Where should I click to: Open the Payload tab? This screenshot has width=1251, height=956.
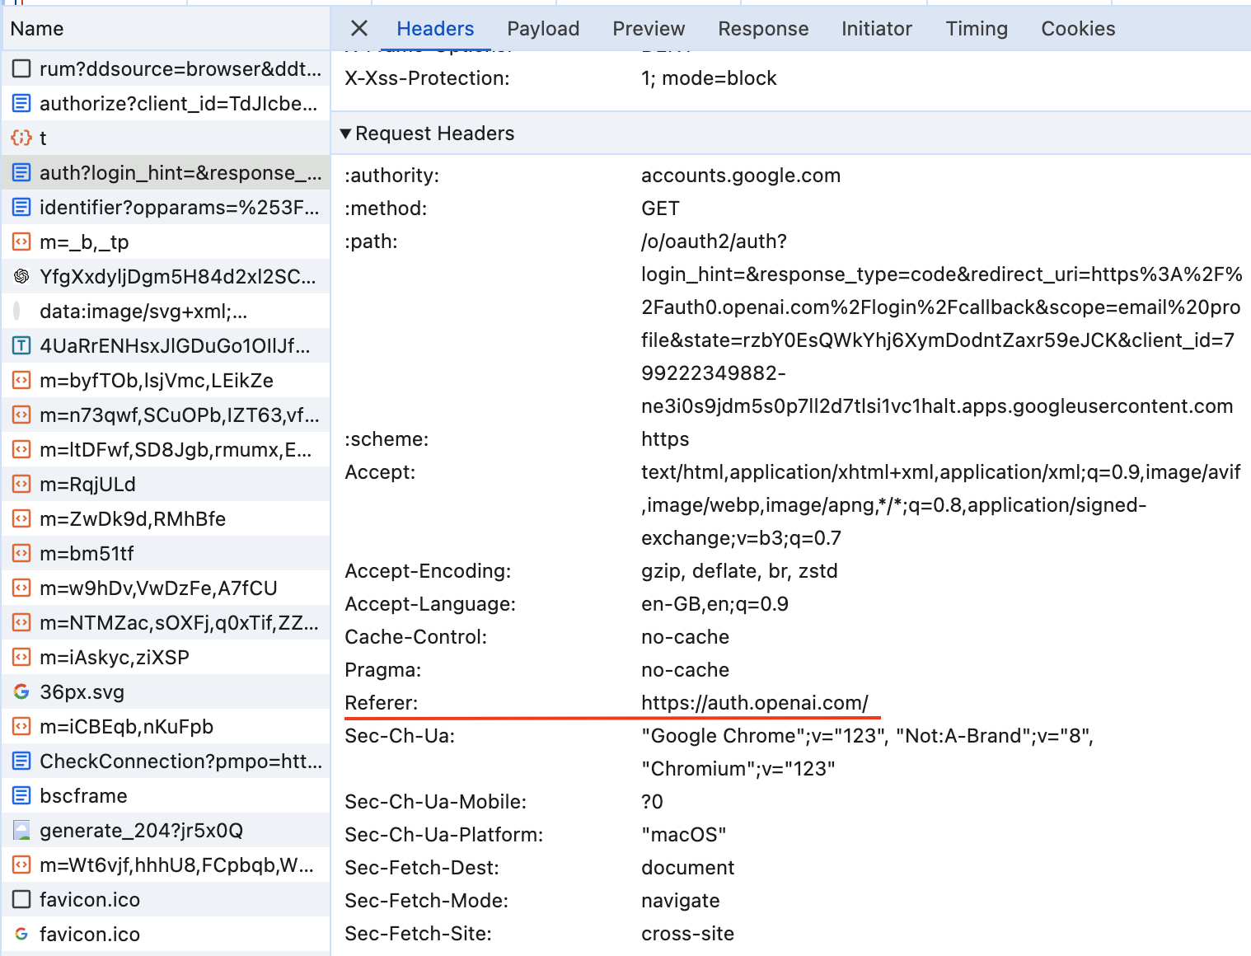pyautogui.click(x=543, y=29)
